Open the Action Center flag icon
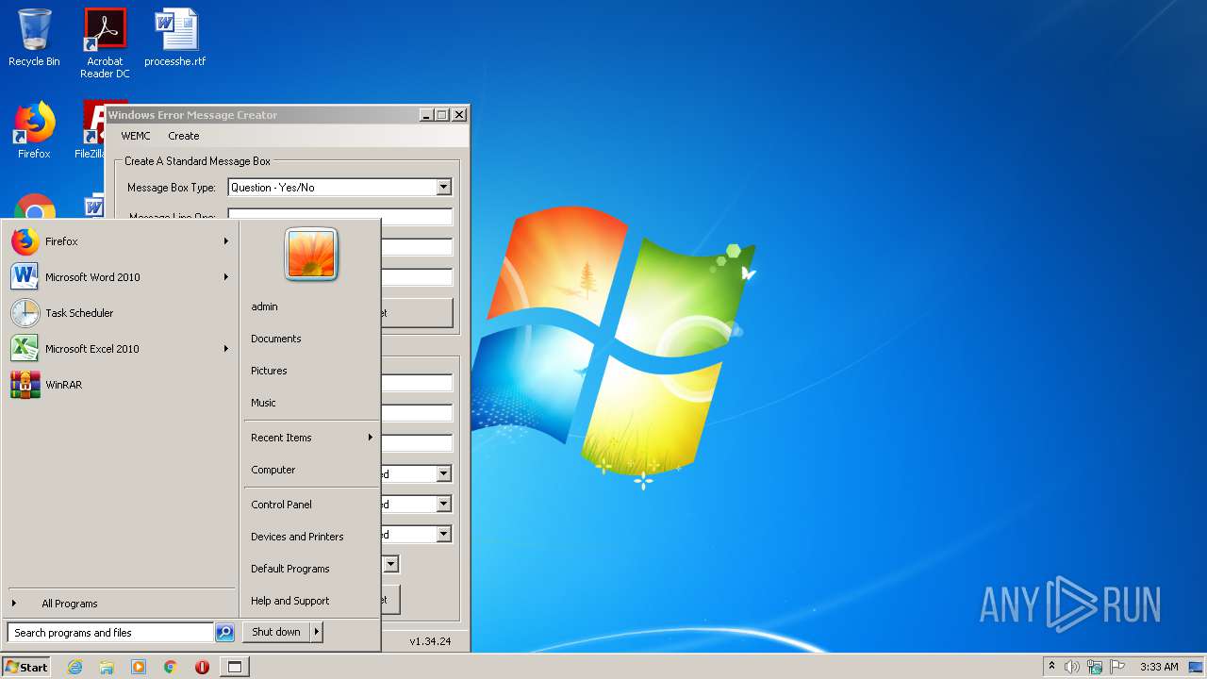 point(1117,667)
